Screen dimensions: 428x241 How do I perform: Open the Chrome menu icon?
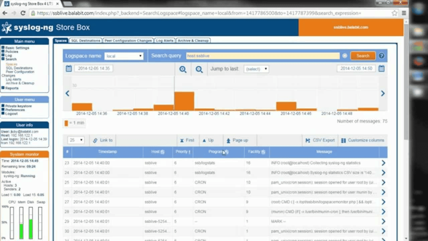(x=404, y=13)
